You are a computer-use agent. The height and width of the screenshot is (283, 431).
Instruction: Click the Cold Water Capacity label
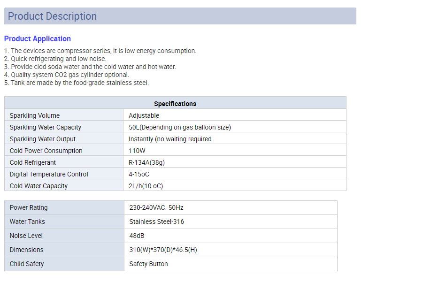point(38,186)
